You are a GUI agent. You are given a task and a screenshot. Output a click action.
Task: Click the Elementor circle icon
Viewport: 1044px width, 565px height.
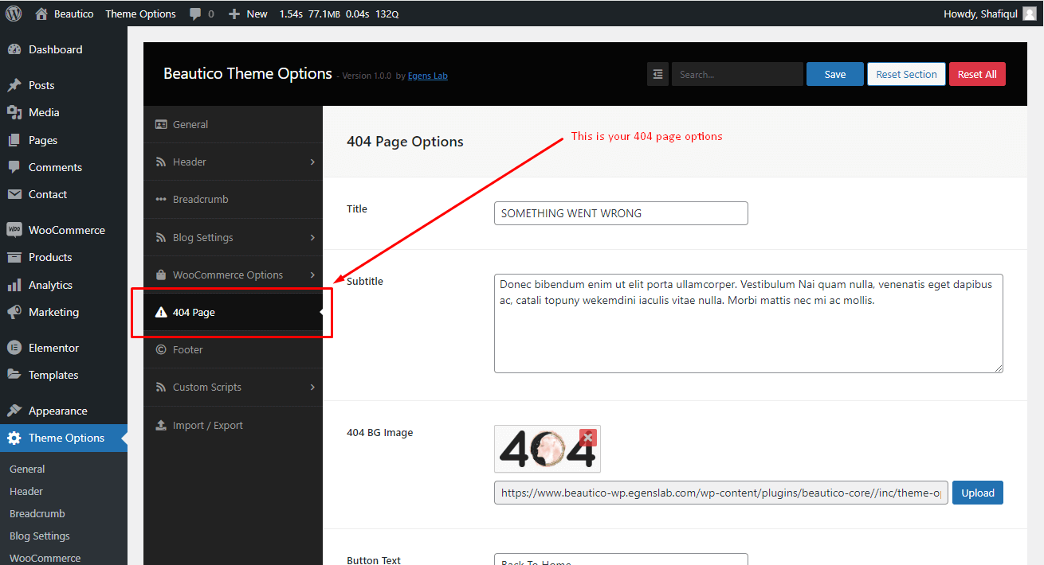14,348
